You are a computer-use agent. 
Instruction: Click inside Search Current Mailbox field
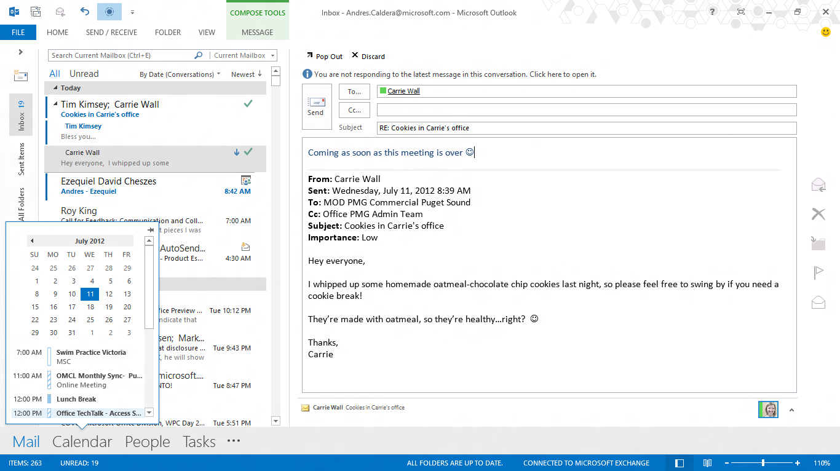121,55
